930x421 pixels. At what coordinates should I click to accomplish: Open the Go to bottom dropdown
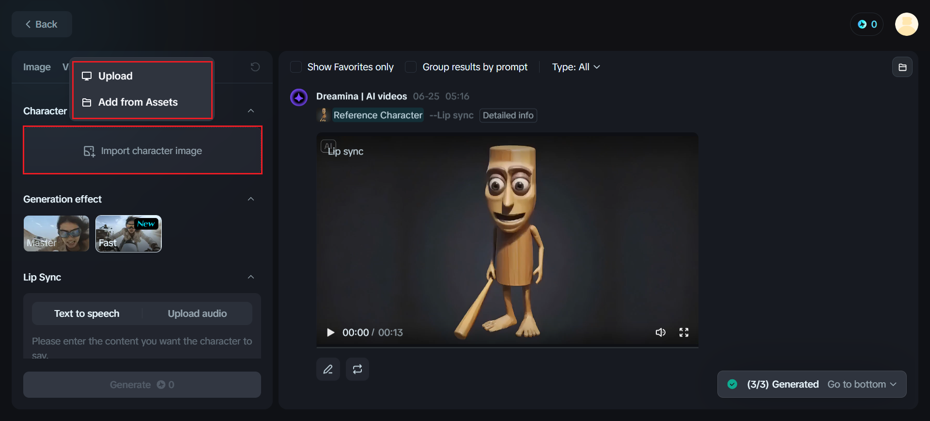pos(862,384)
